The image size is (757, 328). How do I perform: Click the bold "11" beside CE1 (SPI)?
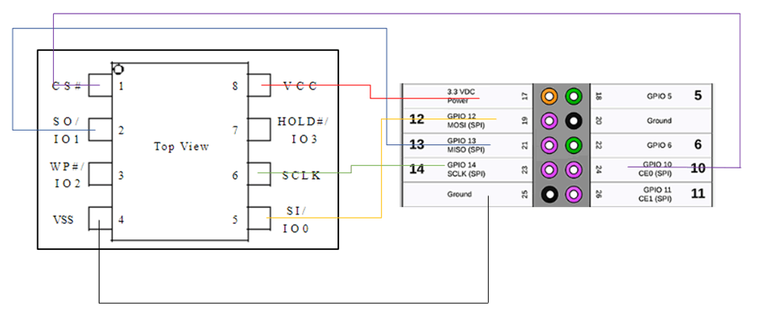tap(697, 193)
